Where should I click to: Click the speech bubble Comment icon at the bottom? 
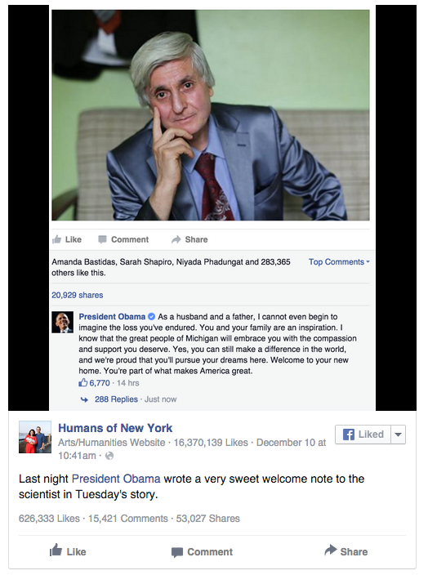(177, 552)
